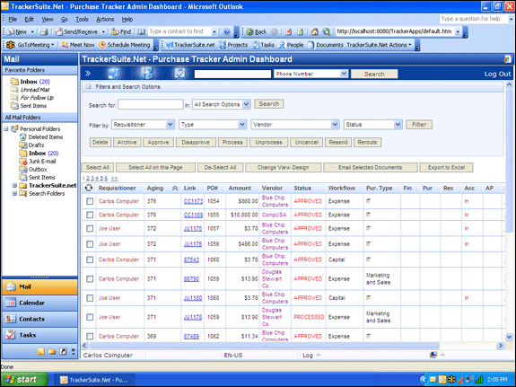The height and width of the screenshot is (387, 516).
Task: Open the Actions menu
Action: coord(105,20)
